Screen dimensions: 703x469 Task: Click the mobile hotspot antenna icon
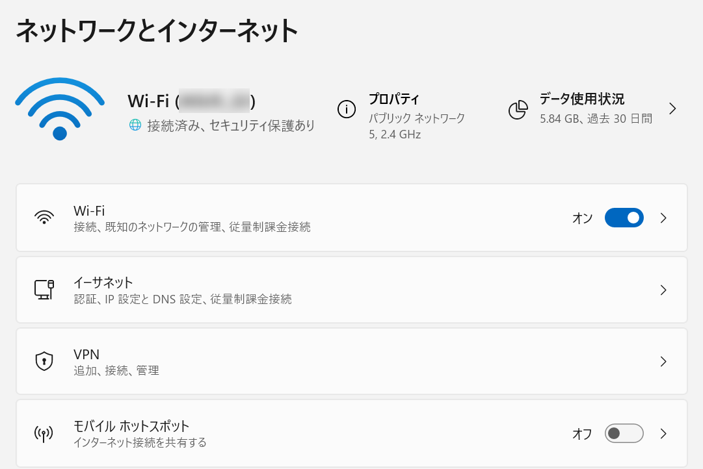(x=44, y=433)
